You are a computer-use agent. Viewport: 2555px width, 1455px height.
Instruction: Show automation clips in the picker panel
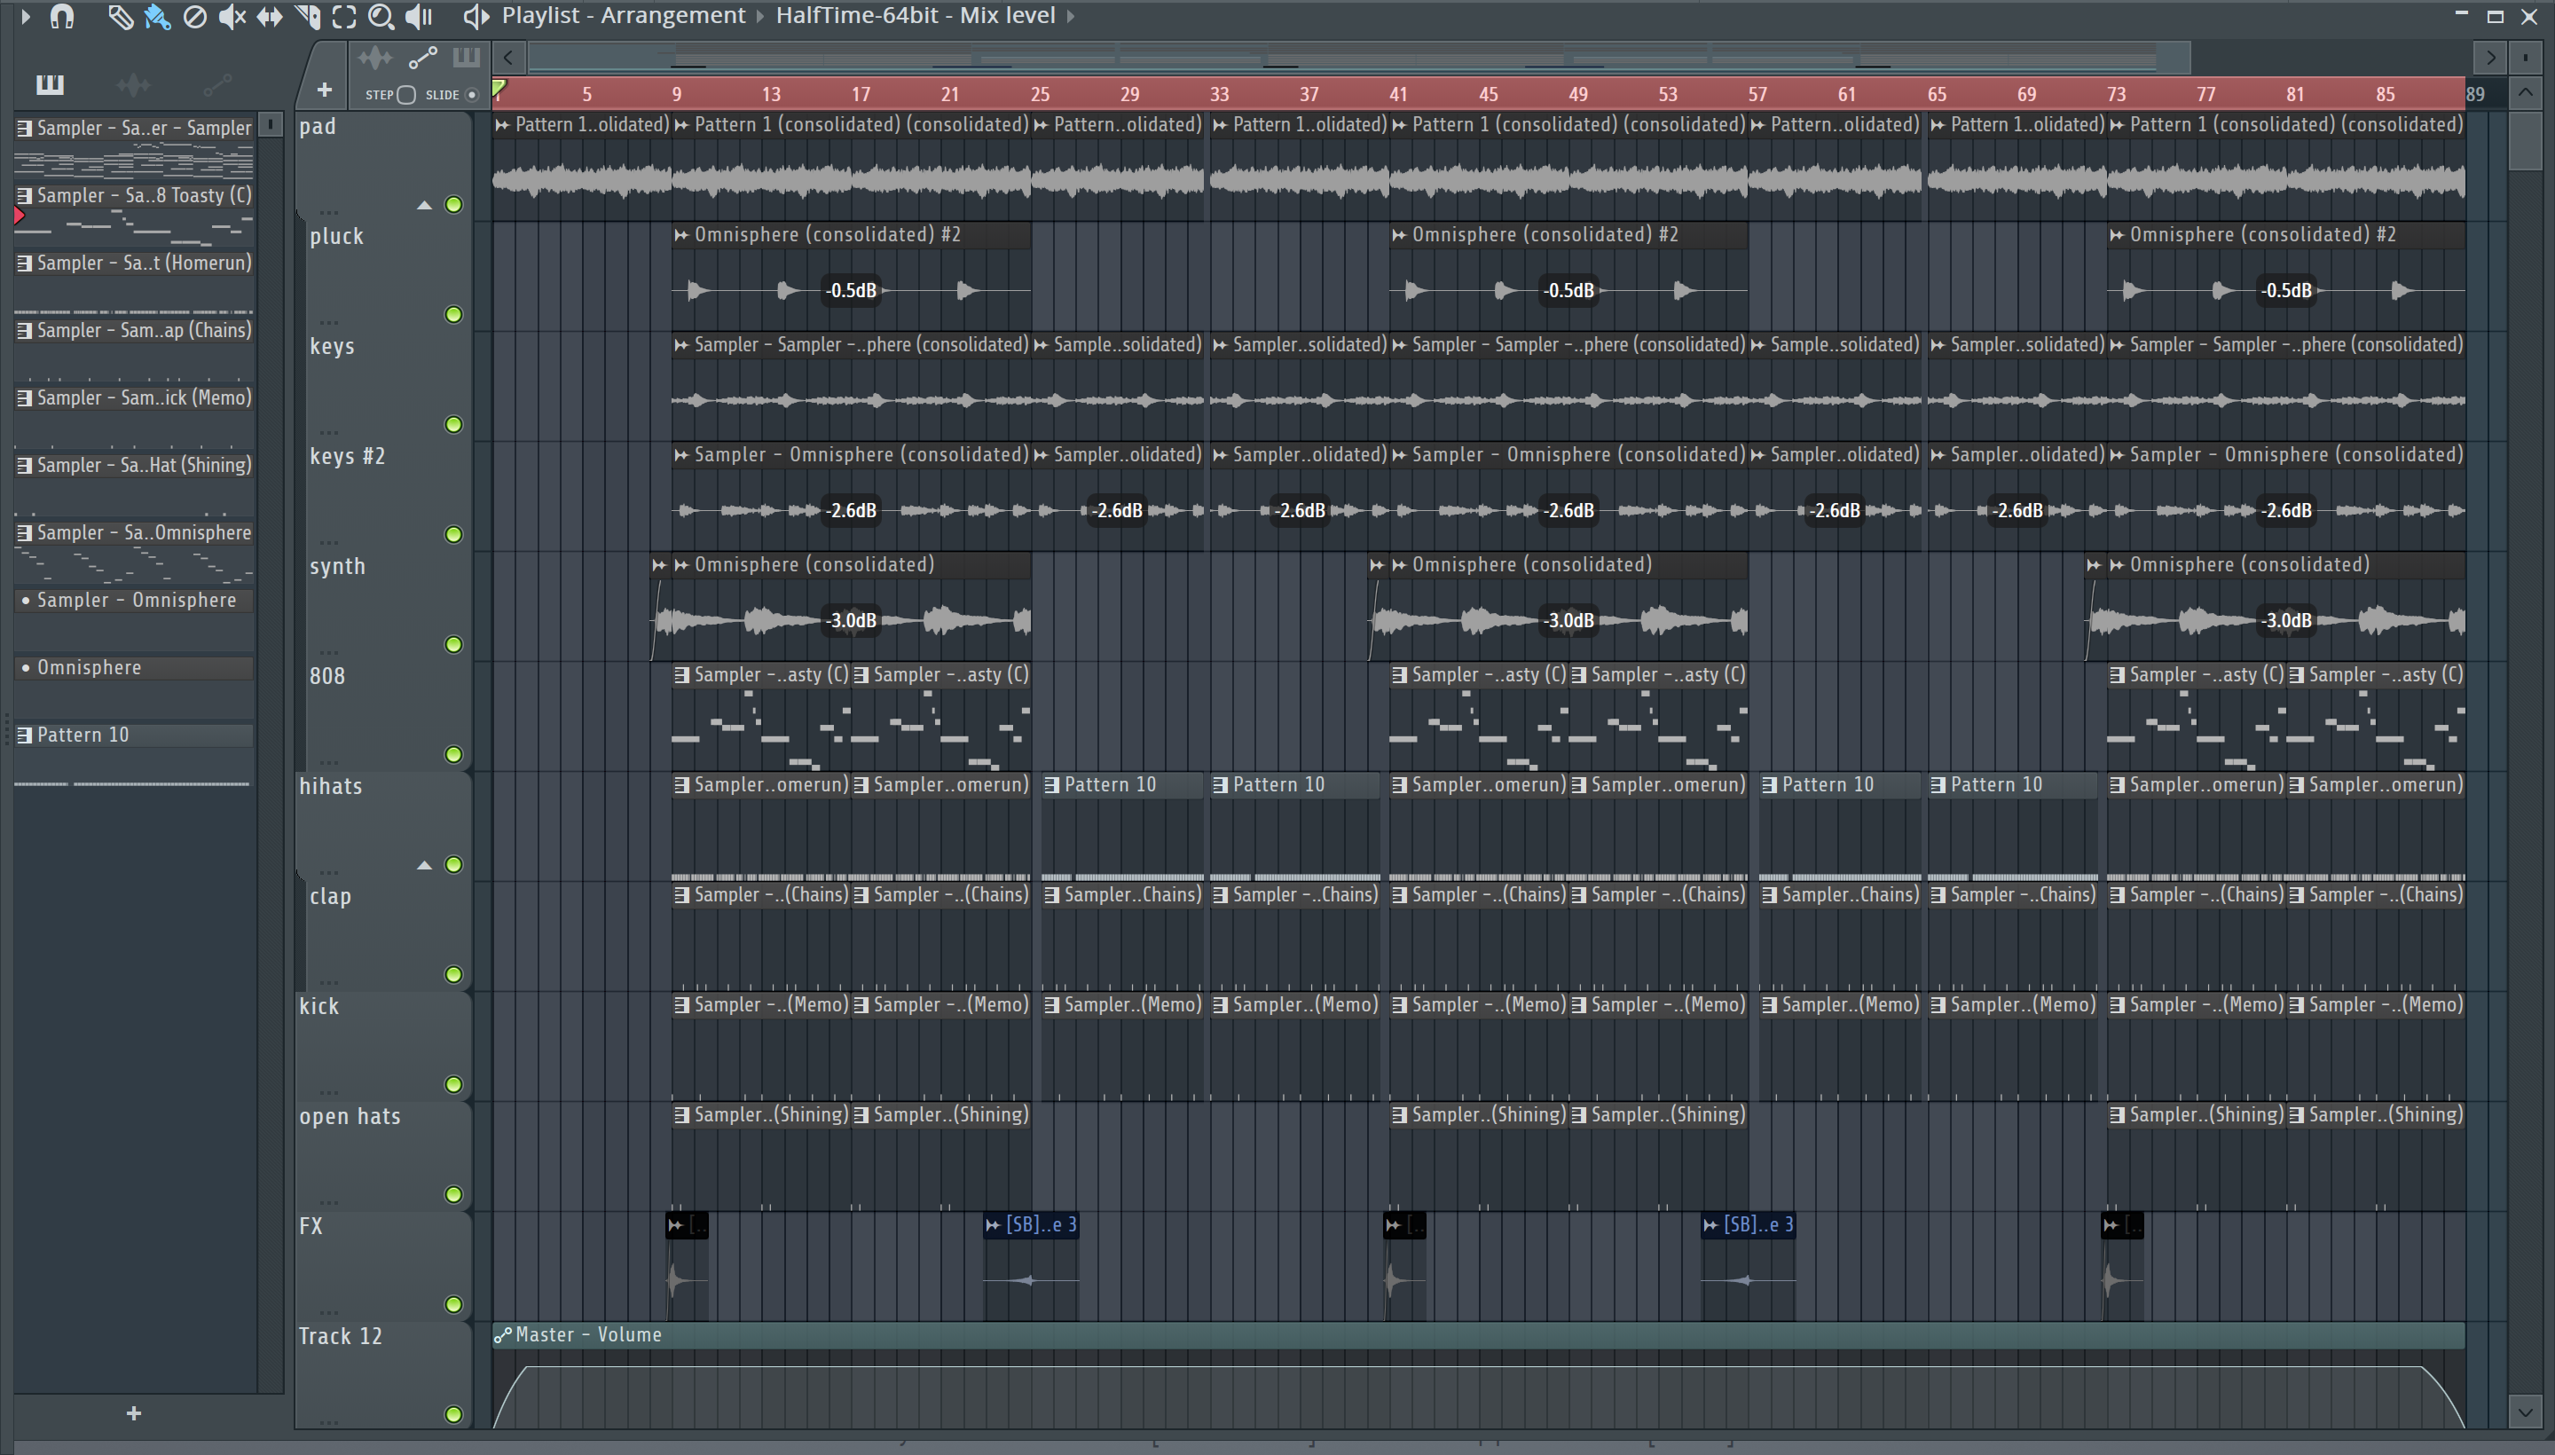point(216,84)
